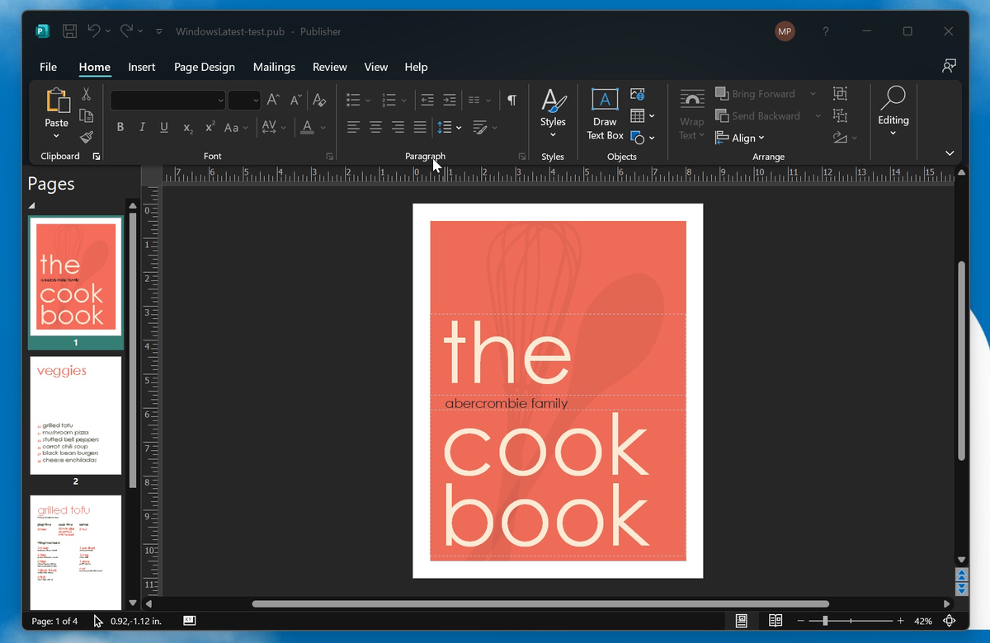This screenshot has height=643, width=990.
Task: Increase font size with grow icon
Action: click(273, 100)
